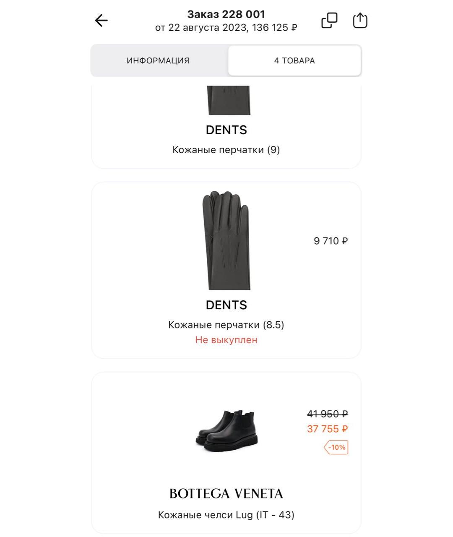The height and width of the screenshot is (537, 453).
Task: Open the Кожаные перчатки (9) product title
Action: [226, 150]
